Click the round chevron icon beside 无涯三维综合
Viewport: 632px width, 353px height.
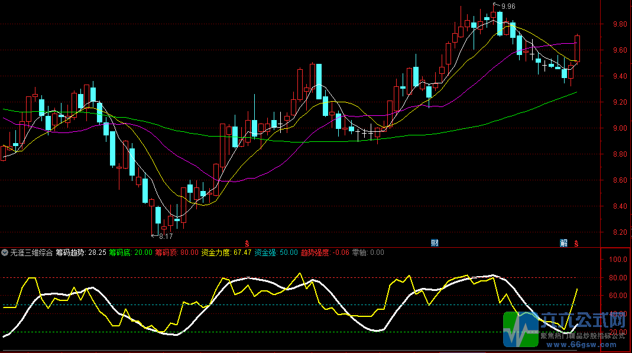click(x=5, y=252)
